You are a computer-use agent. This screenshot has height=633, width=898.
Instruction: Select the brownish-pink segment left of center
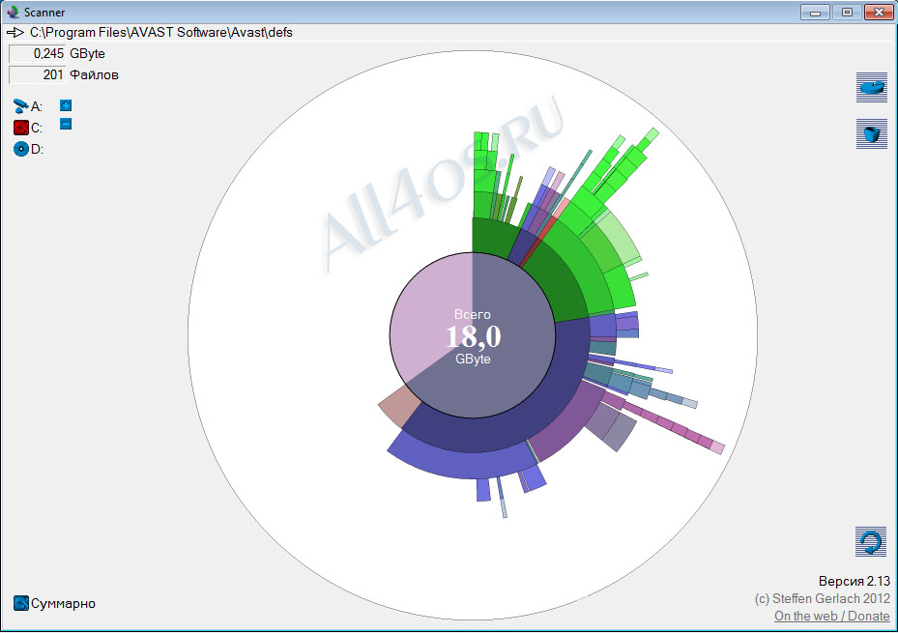click(x=400, y=406)
